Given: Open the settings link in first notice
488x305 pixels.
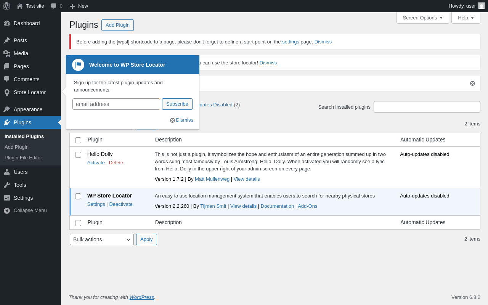Looking at the screenshot, I should (291, 42).
